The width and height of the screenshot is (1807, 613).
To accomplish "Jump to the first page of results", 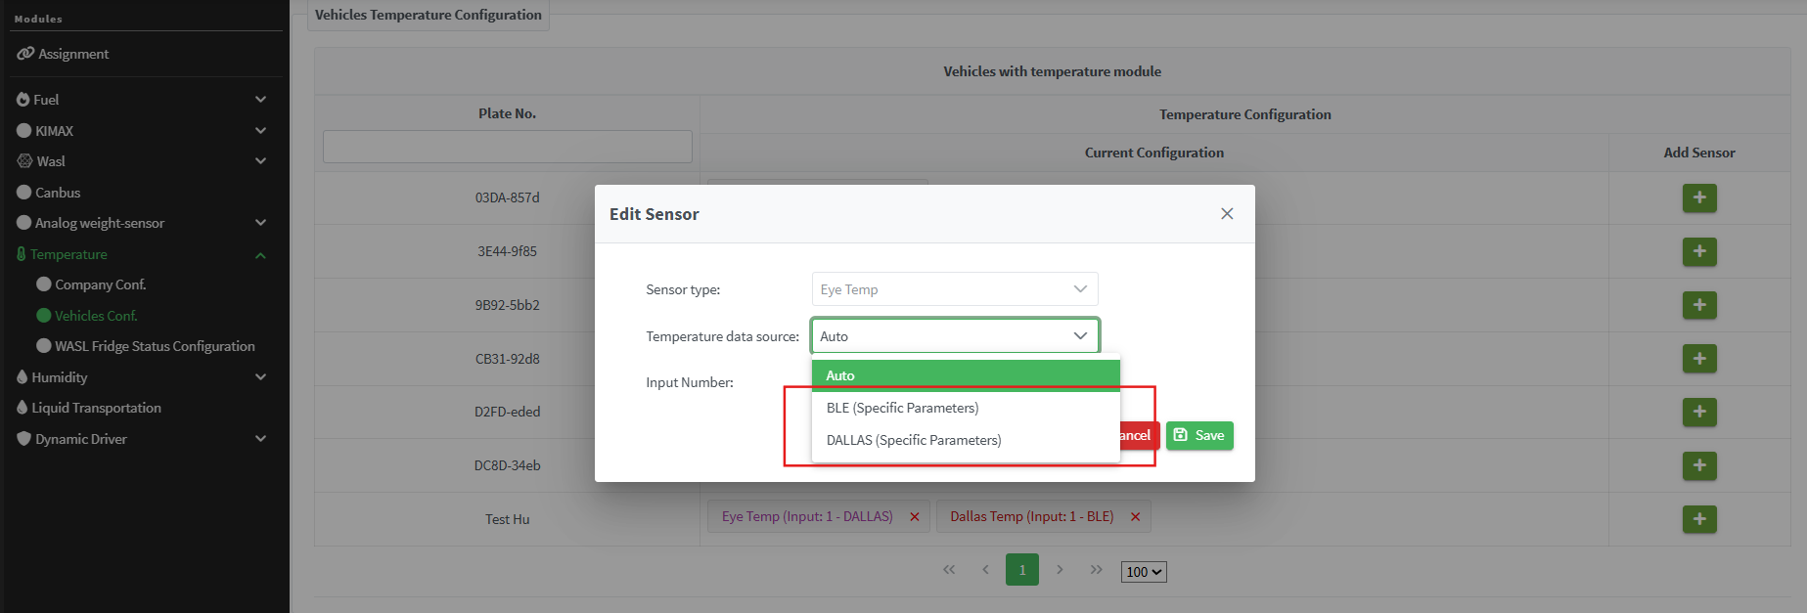I will 948,569.
